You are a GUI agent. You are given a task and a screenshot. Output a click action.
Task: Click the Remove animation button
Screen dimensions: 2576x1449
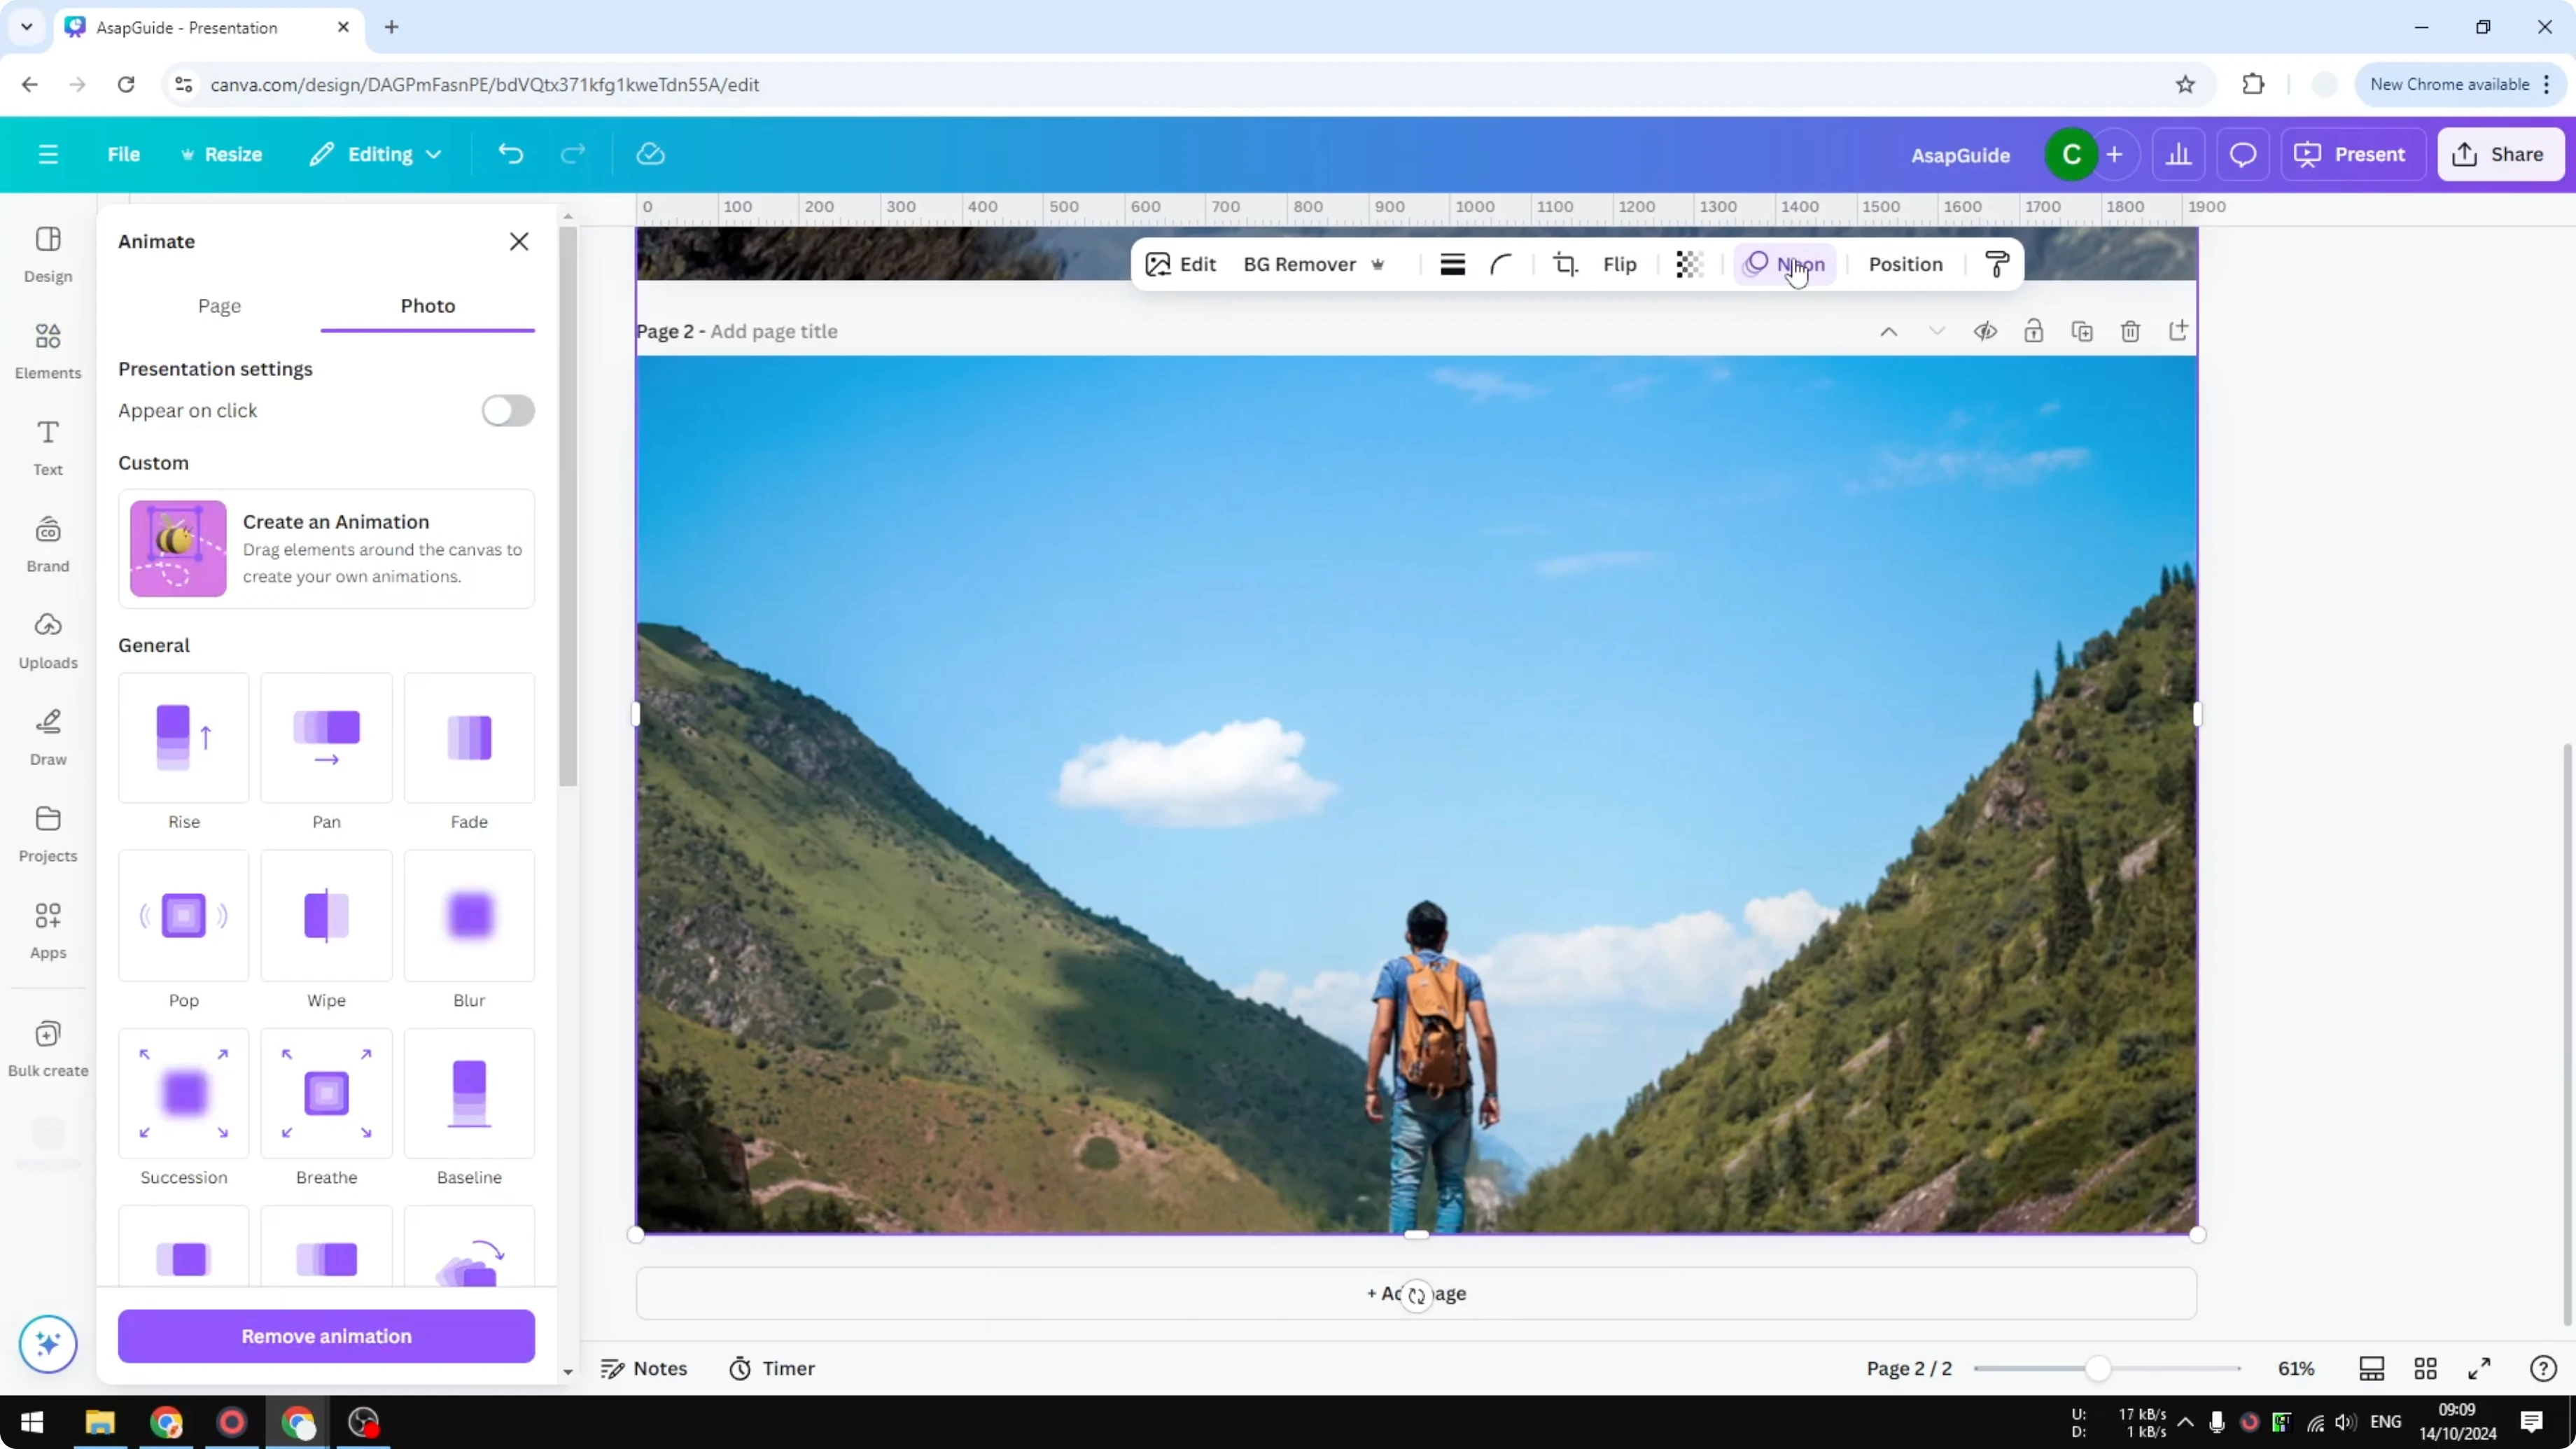point(326,1336)
